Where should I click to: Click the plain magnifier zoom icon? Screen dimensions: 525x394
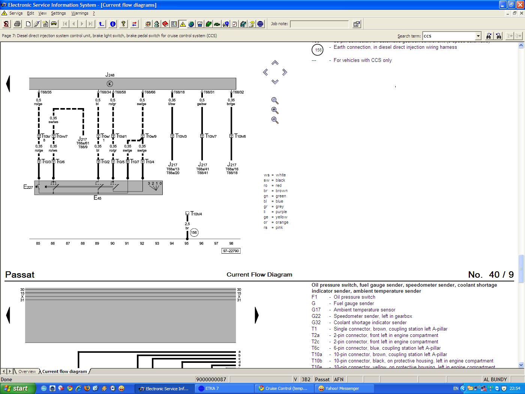pos(275,101)
